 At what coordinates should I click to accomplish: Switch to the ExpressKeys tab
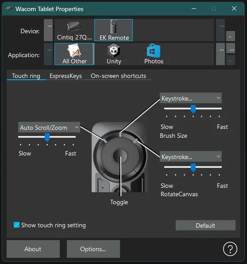coord(66,76)
